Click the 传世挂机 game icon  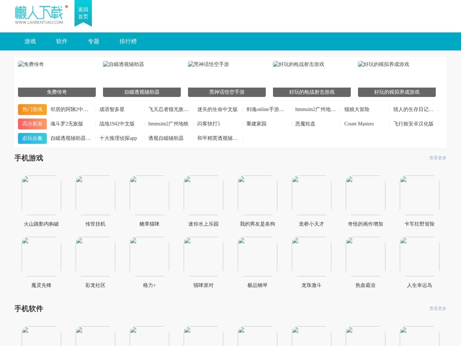[95, 195]
